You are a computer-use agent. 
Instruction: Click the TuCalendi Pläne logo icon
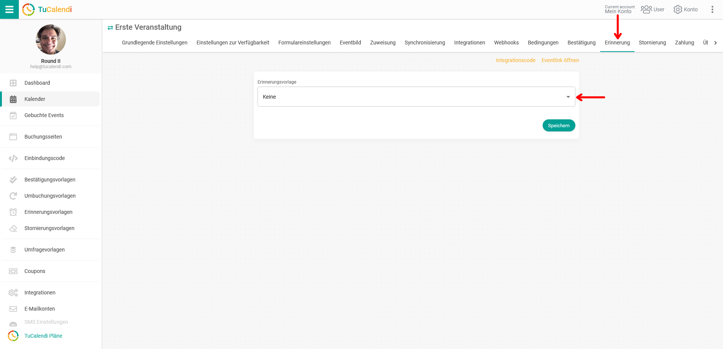coord(13,336)
